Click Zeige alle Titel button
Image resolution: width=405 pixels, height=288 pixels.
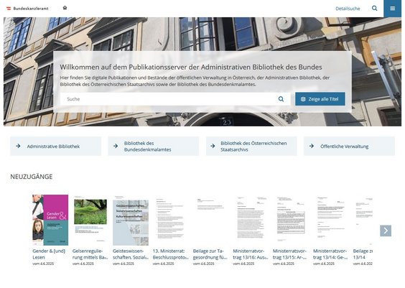(320, 99)
